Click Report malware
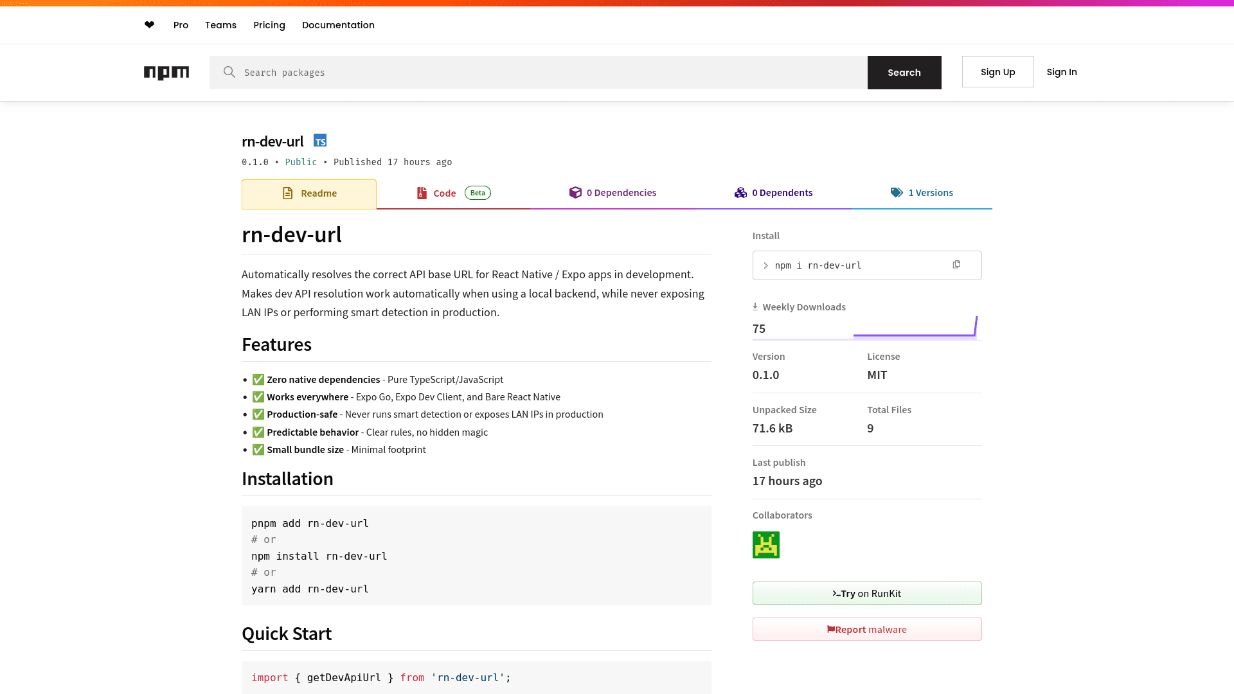1234x694 pixels. coord(866,629)
